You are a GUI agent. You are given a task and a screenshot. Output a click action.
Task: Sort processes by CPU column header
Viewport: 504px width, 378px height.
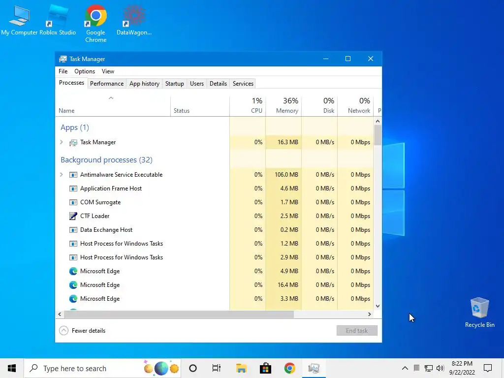[x=248, y=106]
